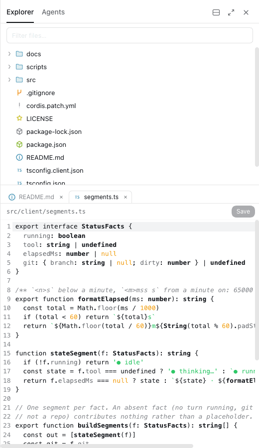This screenshot has width=259, height=448.
Task: Click the scripts folder icon
Action: 19,67
